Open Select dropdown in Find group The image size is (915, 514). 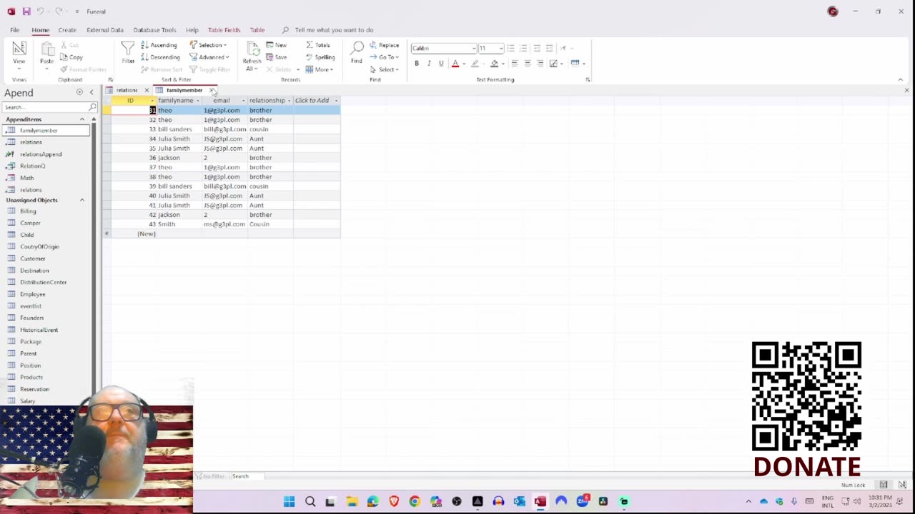385,69
